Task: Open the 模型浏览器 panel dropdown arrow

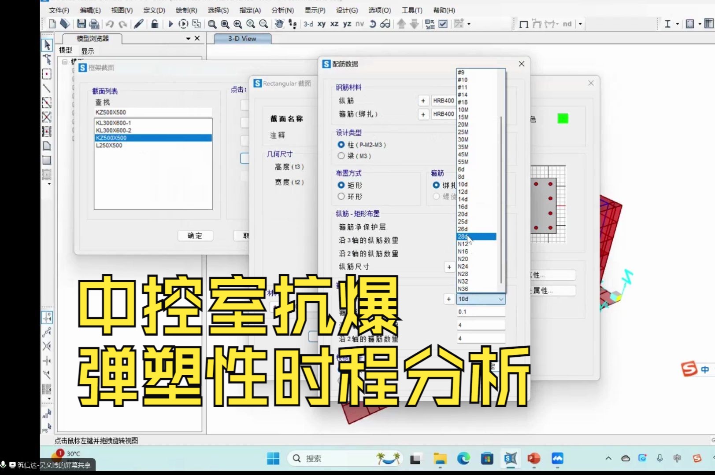Action: 188,39
